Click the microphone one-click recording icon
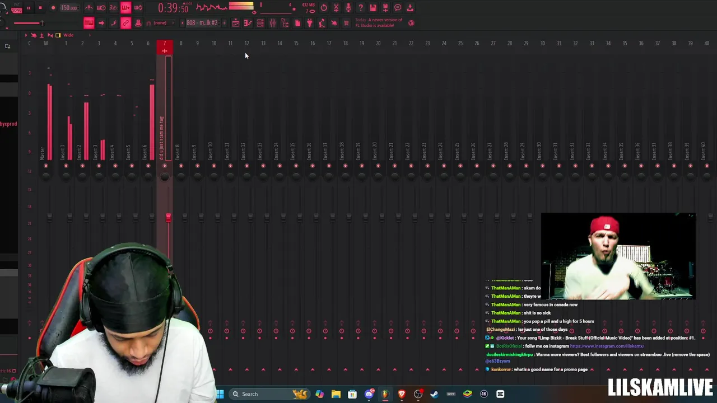 348,8
